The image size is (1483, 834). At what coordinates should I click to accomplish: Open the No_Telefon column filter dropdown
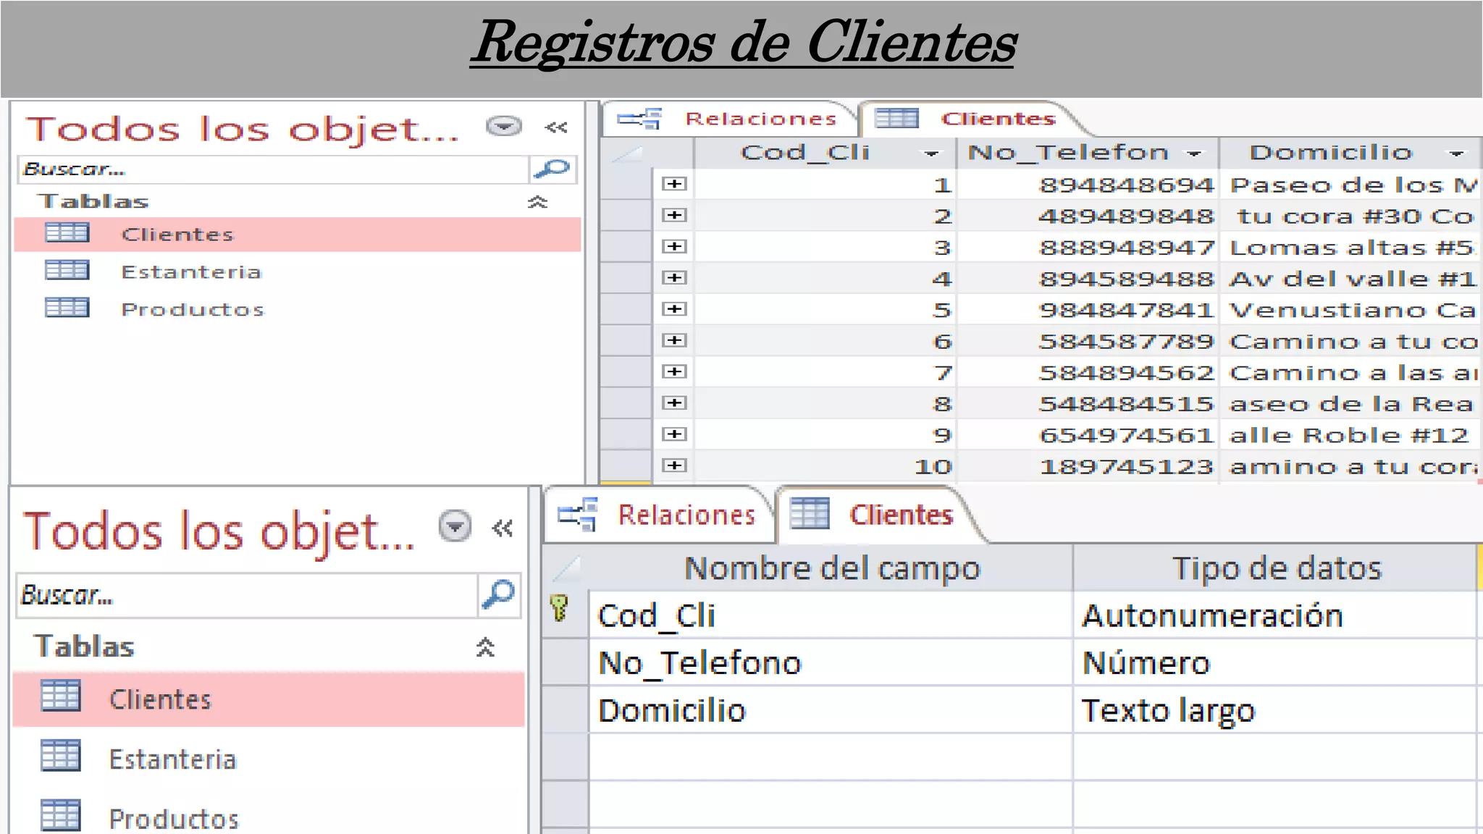1193,153
